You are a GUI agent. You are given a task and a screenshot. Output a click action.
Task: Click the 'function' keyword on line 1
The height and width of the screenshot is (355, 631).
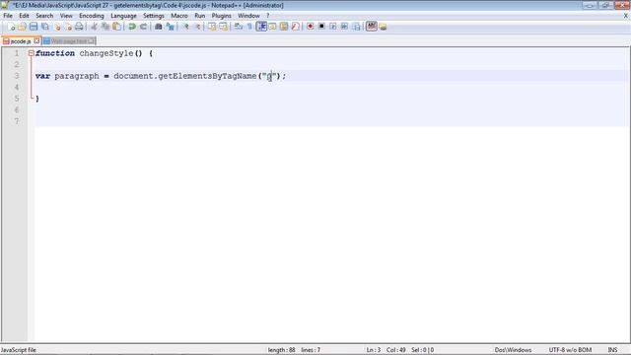point(55,53)
